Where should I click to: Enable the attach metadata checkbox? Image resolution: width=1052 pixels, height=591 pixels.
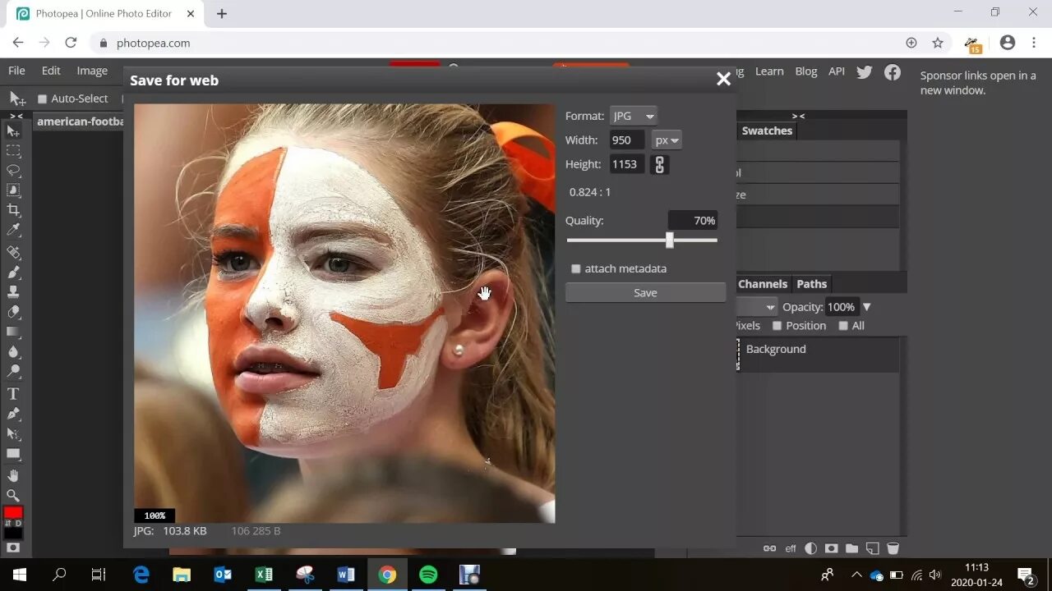click(x=576, y=268)
